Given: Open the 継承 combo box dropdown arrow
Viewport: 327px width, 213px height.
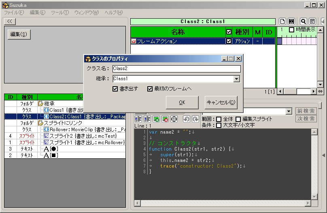Looking at the screenshot, I should coord(236,79).
